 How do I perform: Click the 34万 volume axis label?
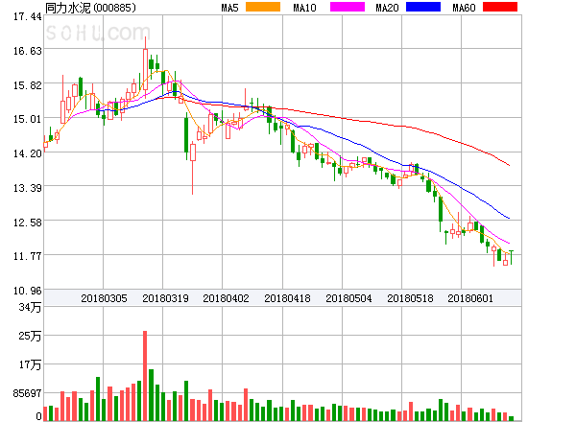click(30, 307)
